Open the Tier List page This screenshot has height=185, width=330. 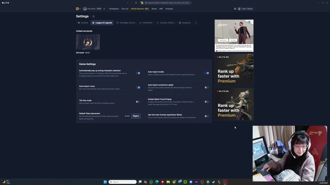pyautogui.click(x=125, y=9)
